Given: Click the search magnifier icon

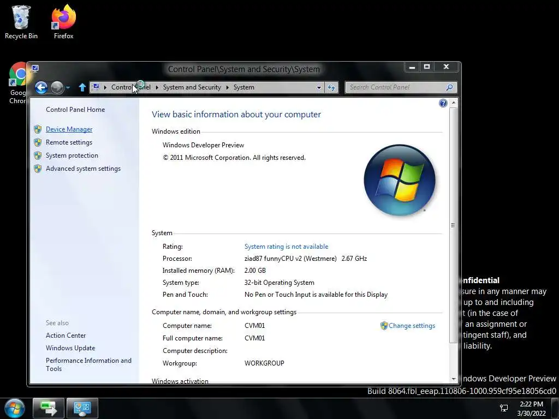Looking at the screenshot, I should click(x=450, y=87).
